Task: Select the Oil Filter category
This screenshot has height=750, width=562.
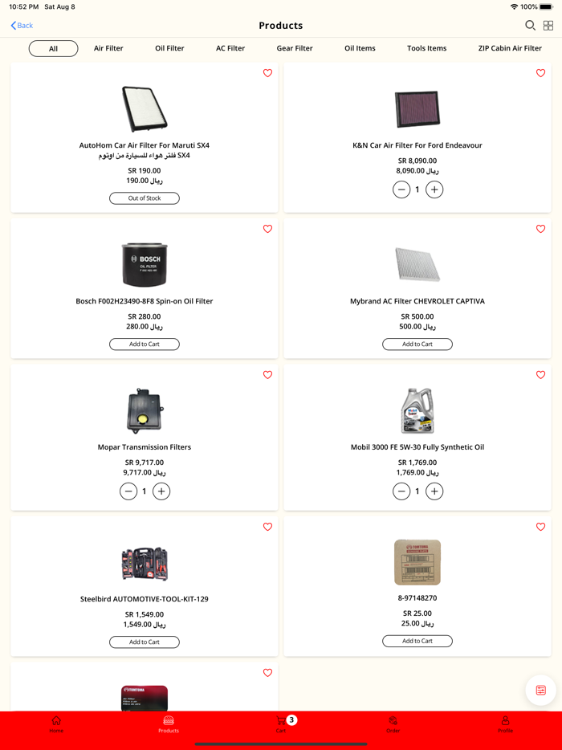Action: click(x=169, y=48)
